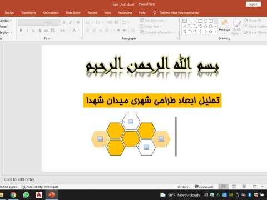Screen dimensions: 267x200
Task: Toggle Bold formatting in Font group
Action: (x=21, y=31)
